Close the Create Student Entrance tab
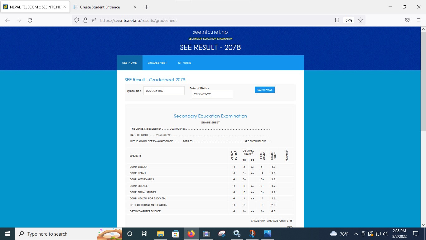This screenshot has width=426, height=240. tap(134, 7)
